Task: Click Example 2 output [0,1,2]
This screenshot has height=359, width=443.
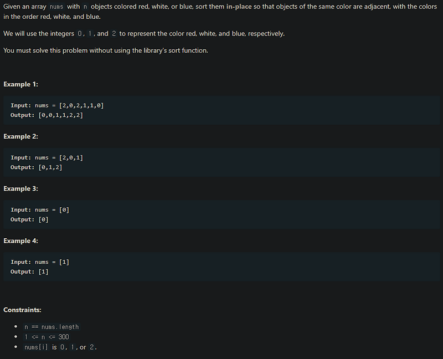Action: 50,167
